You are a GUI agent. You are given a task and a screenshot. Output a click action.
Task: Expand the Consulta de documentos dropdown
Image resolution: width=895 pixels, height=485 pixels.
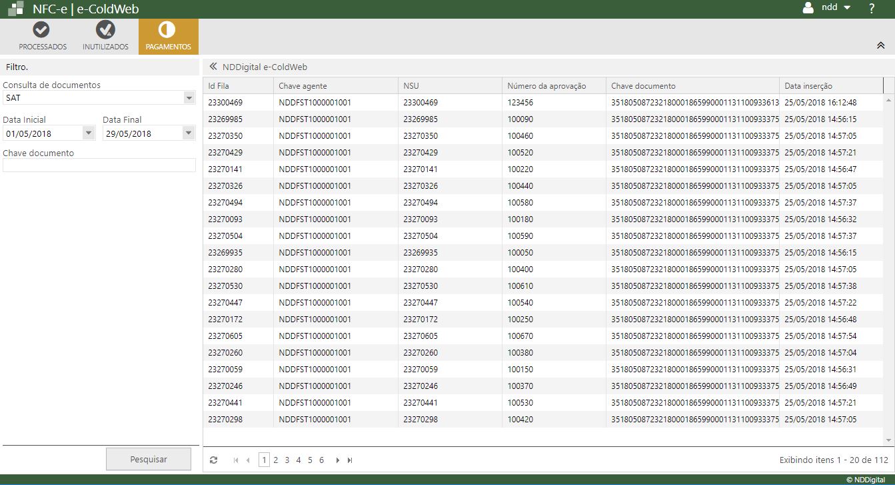coord(188,98)
